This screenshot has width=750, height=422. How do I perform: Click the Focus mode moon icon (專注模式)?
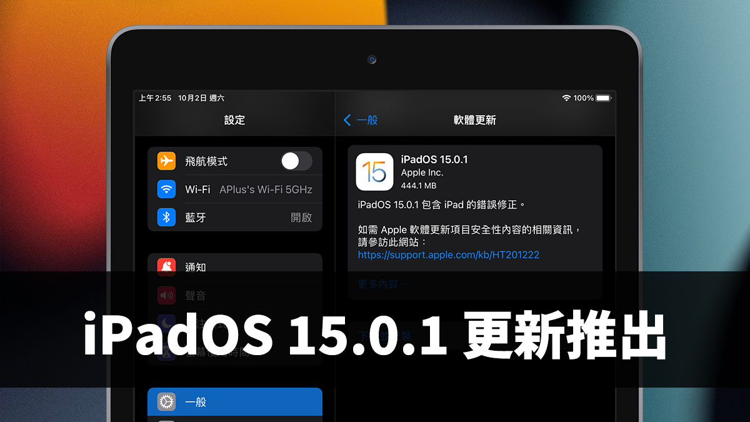point(167,323)
